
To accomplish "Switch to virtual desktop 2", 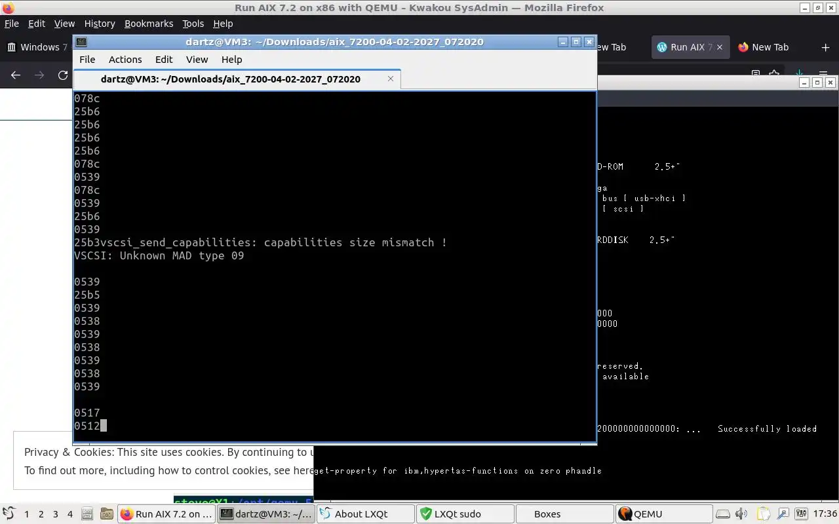I will [x=41, y=514].
